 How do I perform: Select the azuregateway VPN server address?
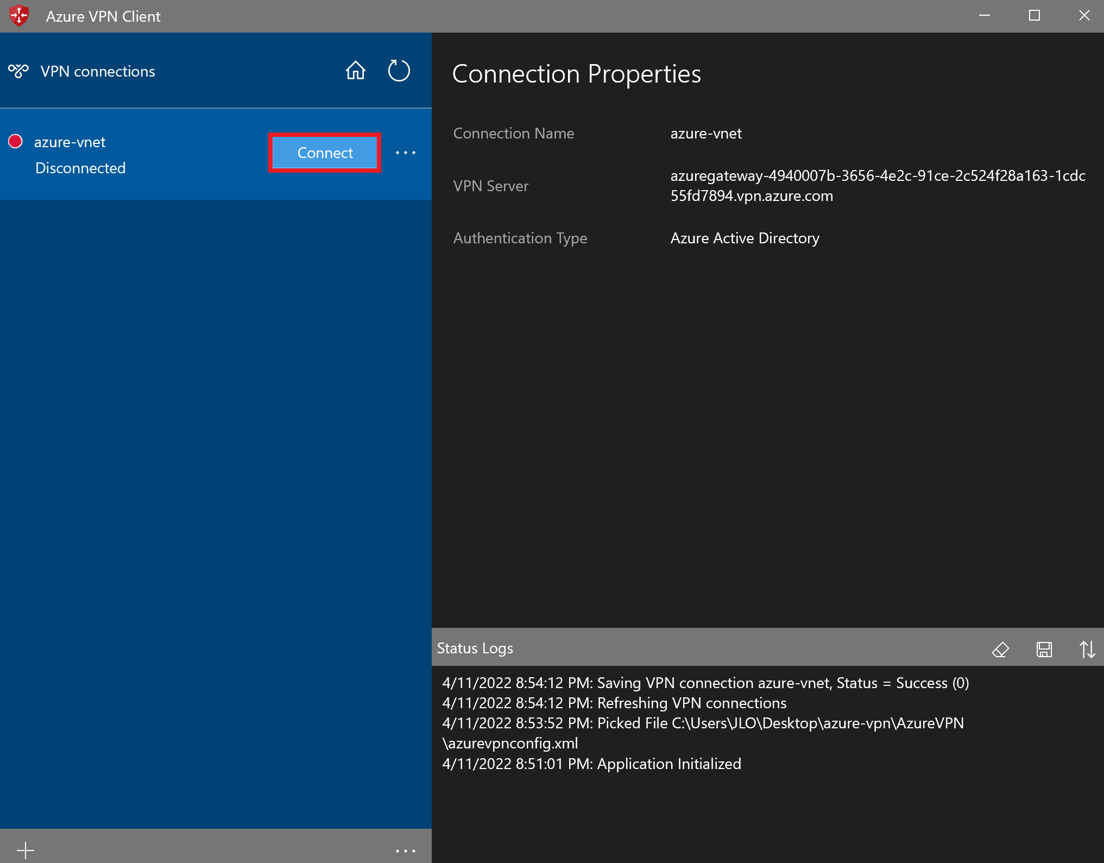pyautogui.click(x=878, y=186)
